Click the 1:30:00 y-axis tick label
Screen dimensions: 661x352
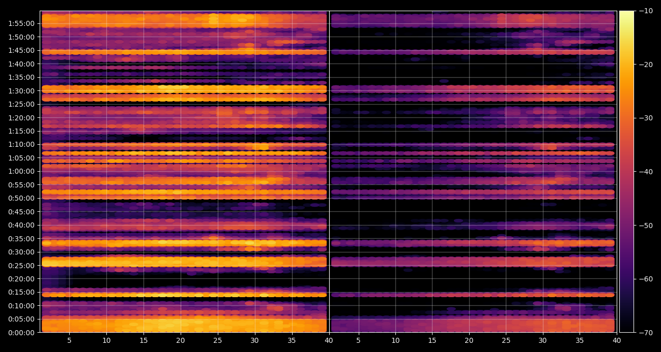22,91
